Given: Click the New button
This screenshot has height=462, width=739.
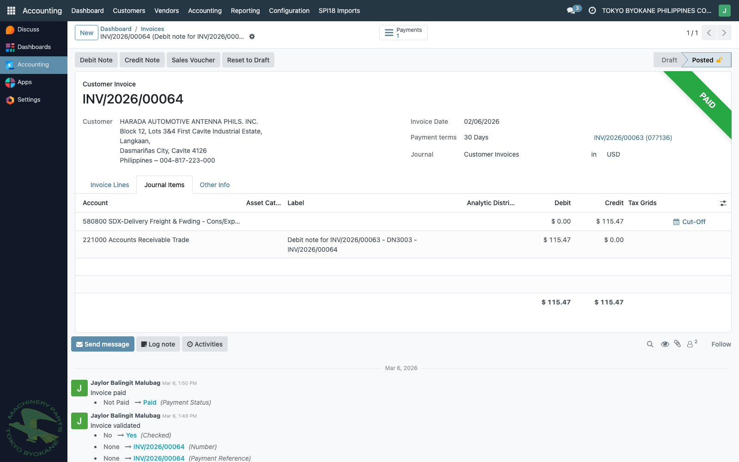Looking at the screenshot, I should (x=86, y=33).
